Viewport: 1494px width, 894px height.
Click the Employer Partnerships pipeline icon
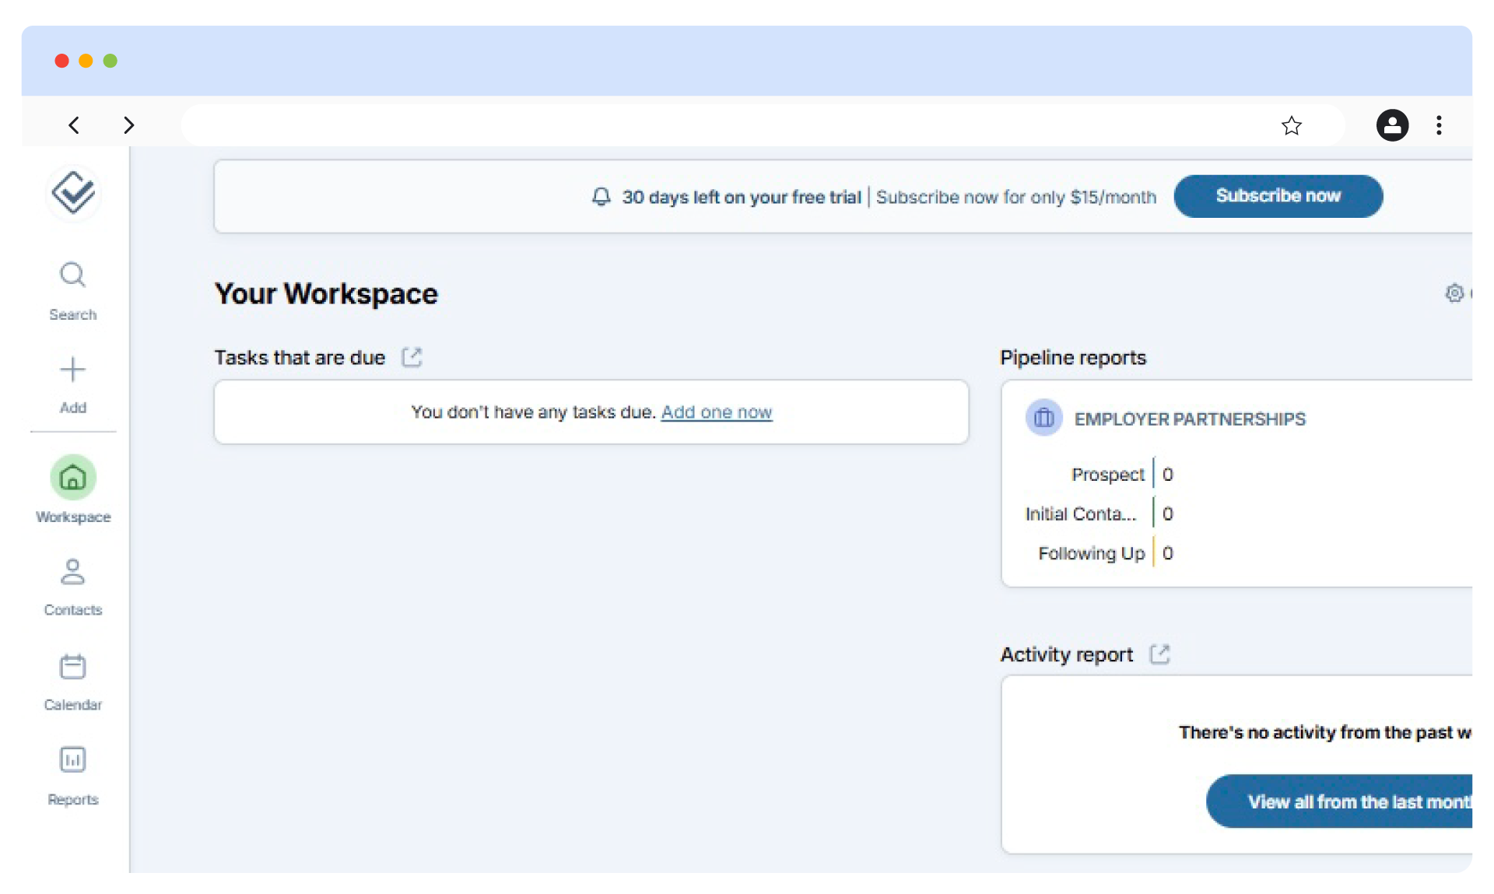[1043, 419]
